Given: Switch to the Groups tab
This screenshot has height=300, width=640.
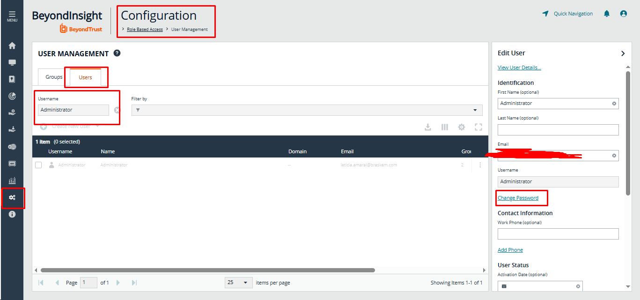Looking at the screenshot, I should pyautogui.click(x=54, y=77).
